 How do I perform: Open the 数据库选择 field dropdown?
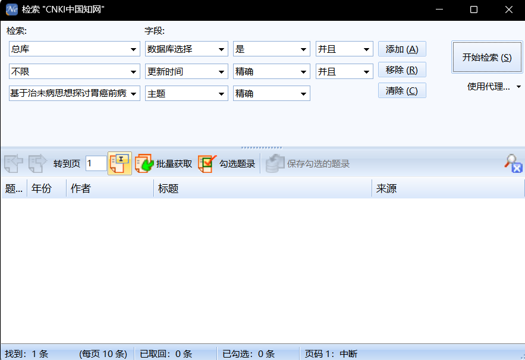point(221,49)
